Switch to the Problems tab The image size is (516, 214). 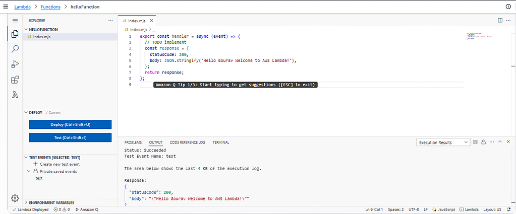coord(133,142)
